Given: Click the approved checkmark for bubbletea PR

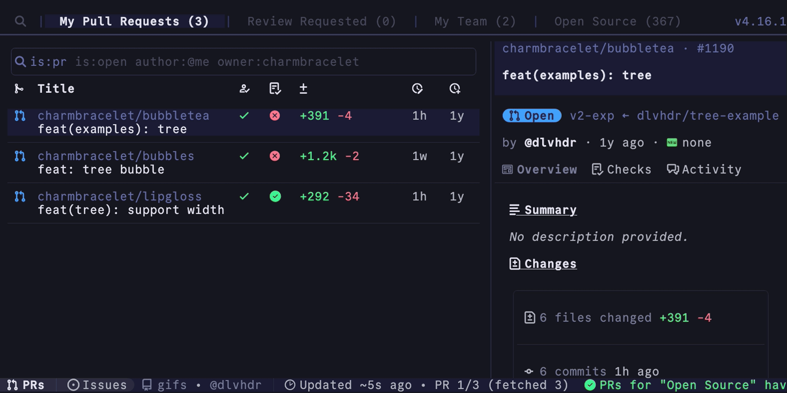Looking at the screenshot, I should pos(244,115).
